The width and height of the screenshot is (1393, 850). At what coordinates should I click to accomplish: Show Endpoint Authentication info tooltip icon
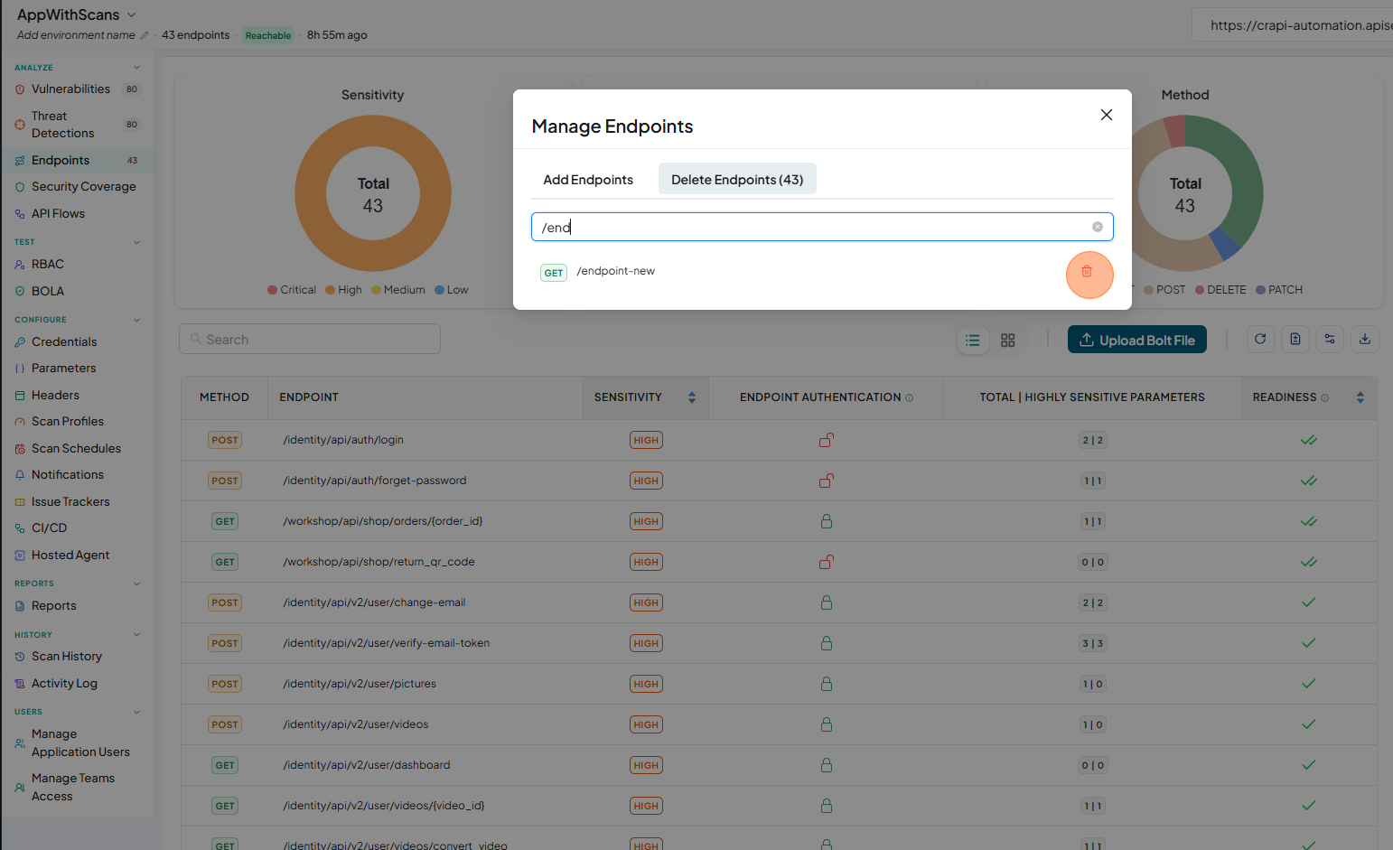click(x=910, y=398)
